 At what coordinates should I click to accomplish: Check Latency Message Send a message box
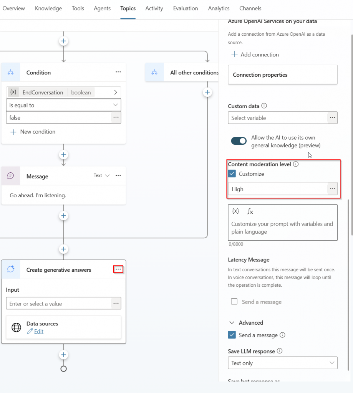click(234, 302)
